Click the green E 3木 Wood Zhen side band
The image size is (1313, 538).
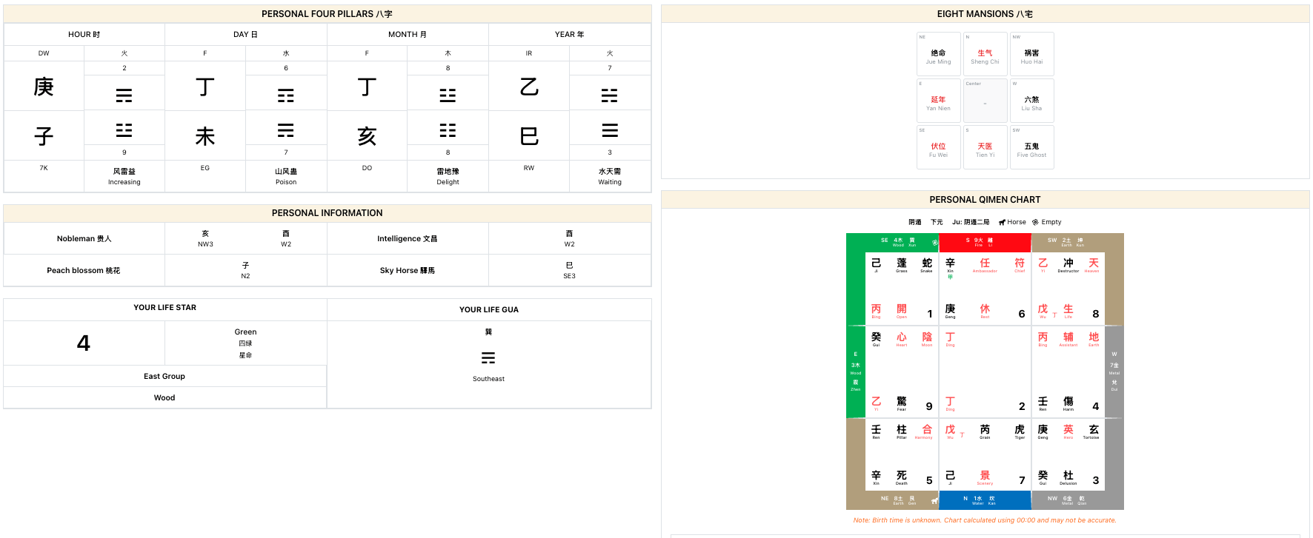[x=856, y=372]
